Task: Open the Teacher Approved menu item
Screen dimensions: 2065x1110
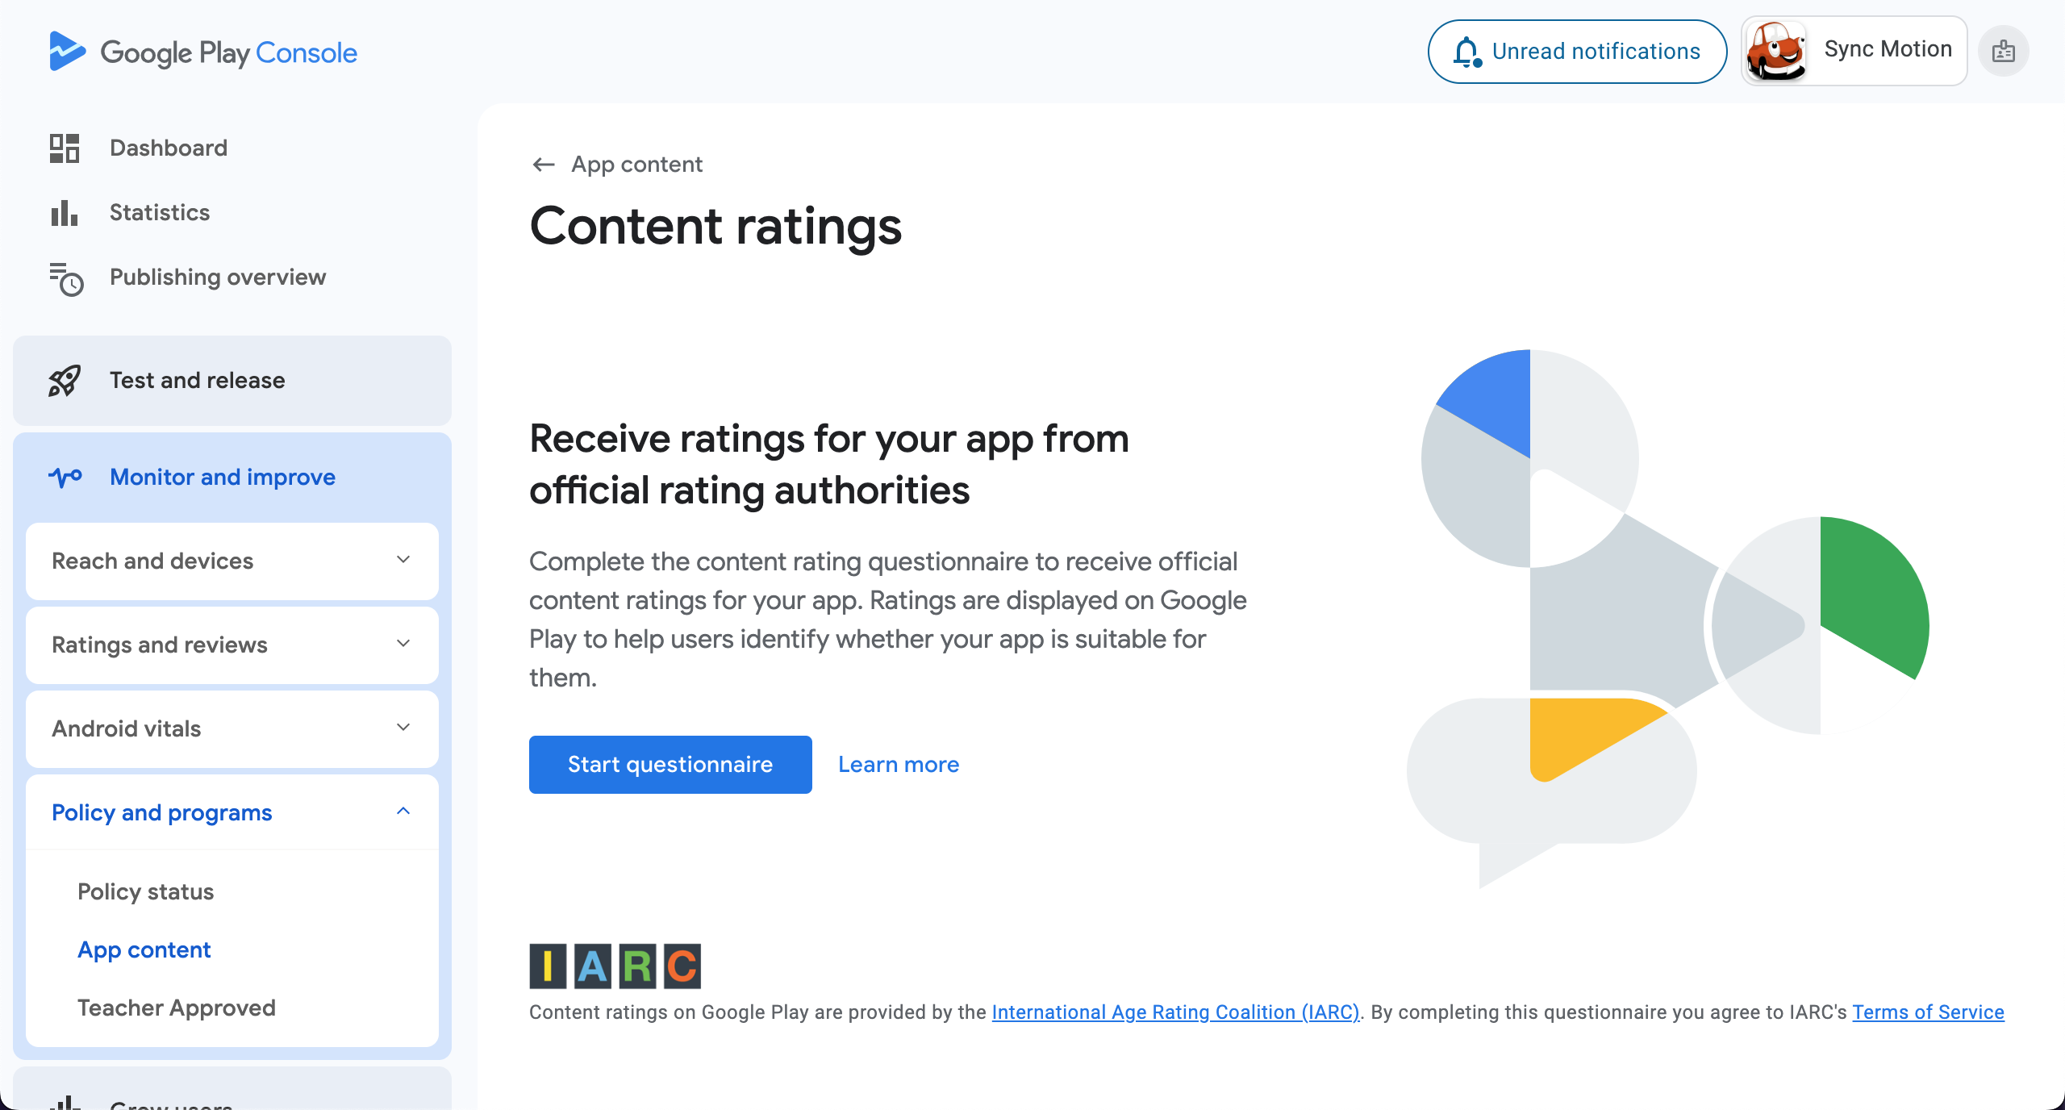Action: point(177,1008)
